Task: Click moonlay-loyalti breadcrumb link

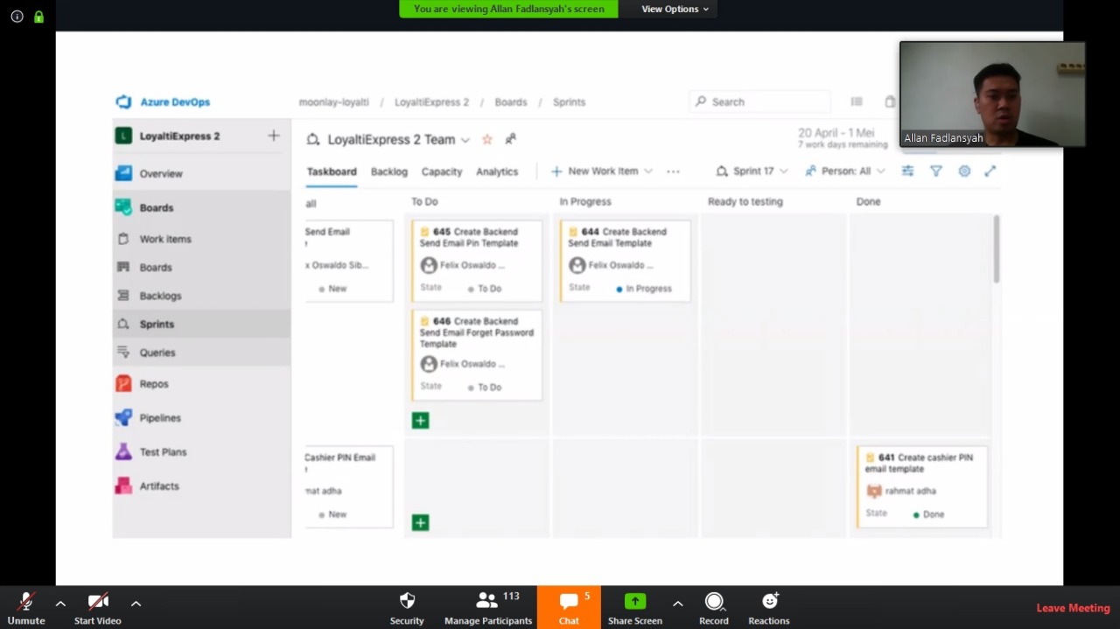Action: (x=333, y=102)
